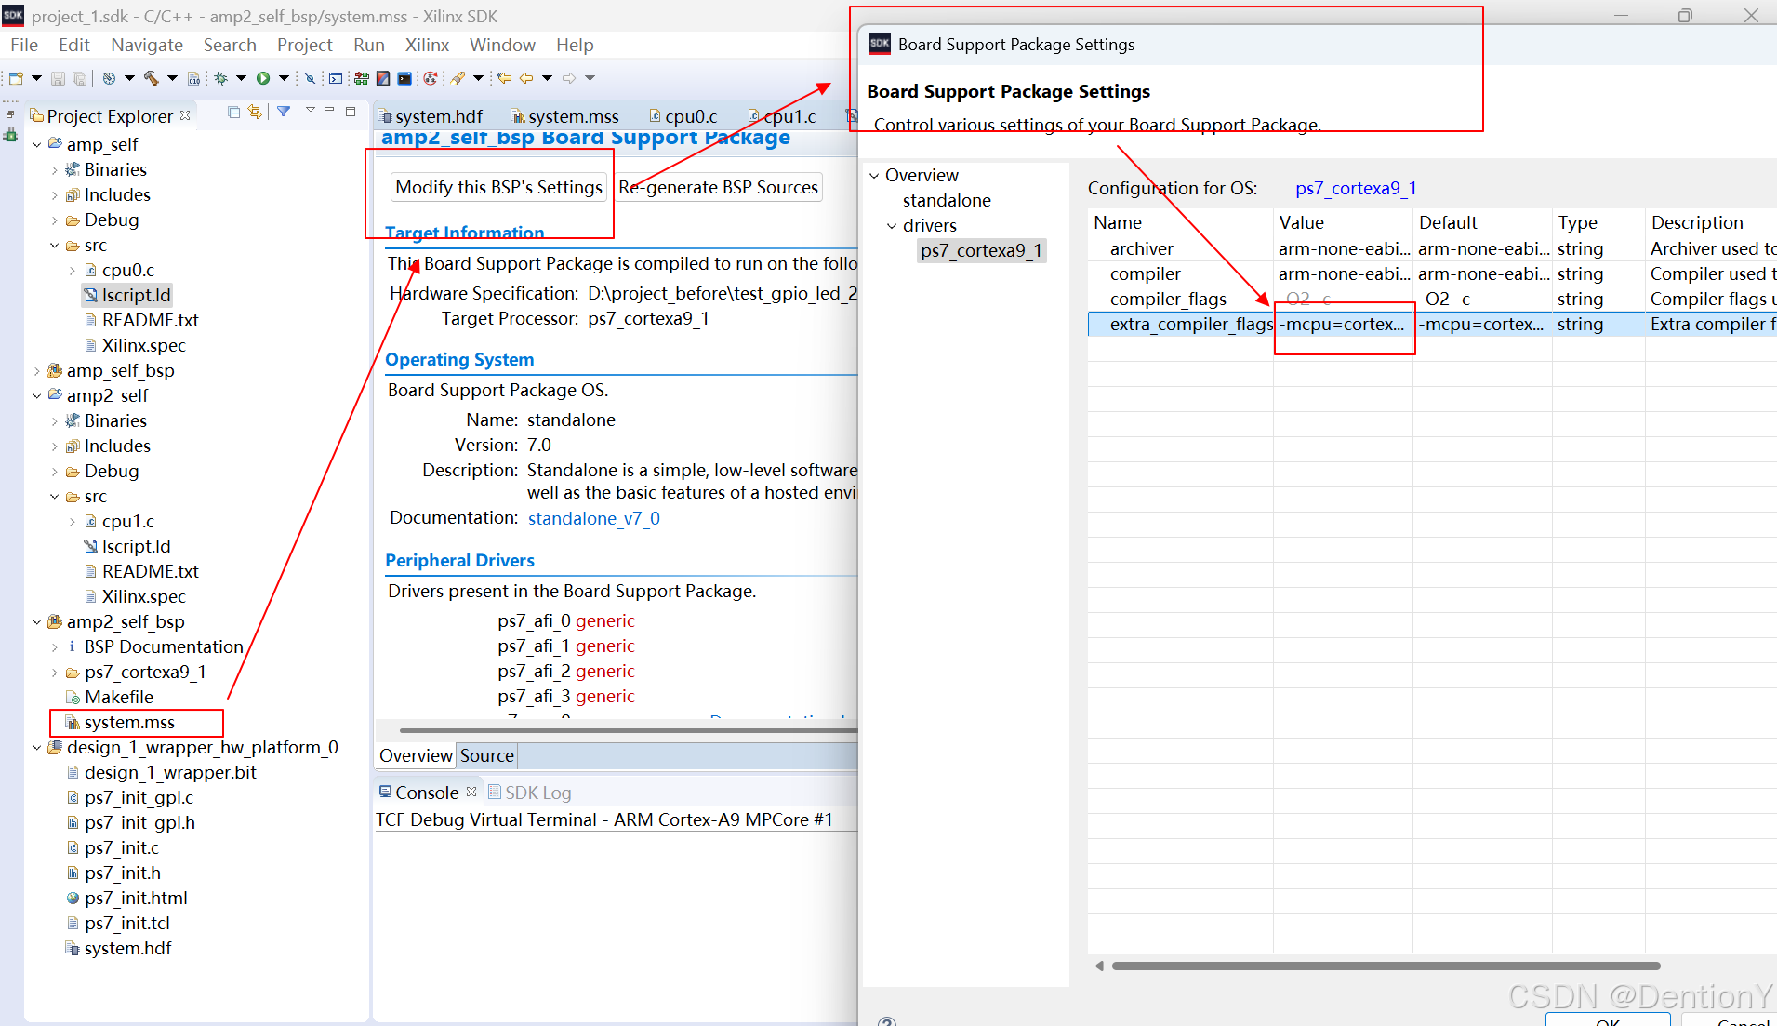Click the green bug Debug icon

coord(221,78)
